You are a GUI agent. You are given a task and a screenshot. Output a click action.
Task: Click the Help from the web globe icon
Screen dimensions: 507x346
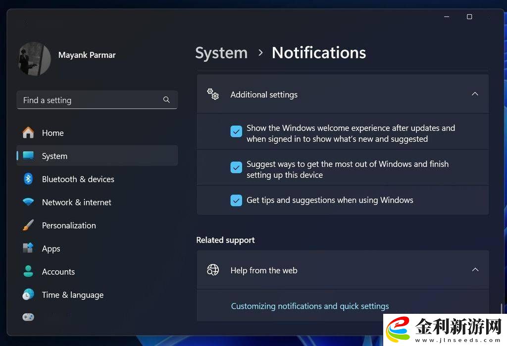coord(213,270)
